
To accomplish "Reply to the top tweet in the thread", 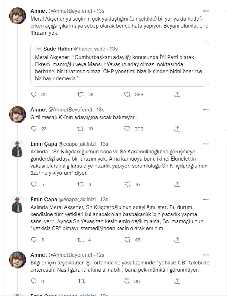I will click(34, 94).
